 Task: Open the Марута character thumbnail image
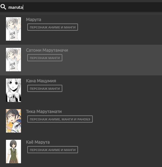13,29
